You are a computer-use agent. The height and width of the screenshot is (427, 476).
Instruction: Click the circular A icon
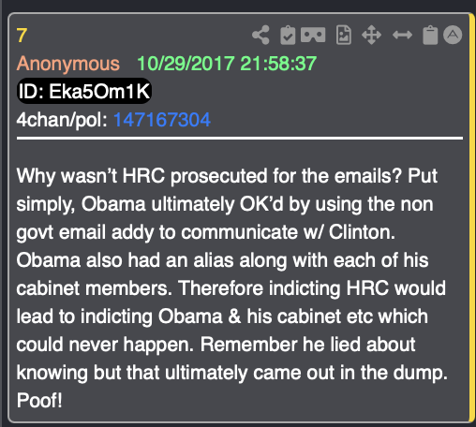click(x=453, y=35)
